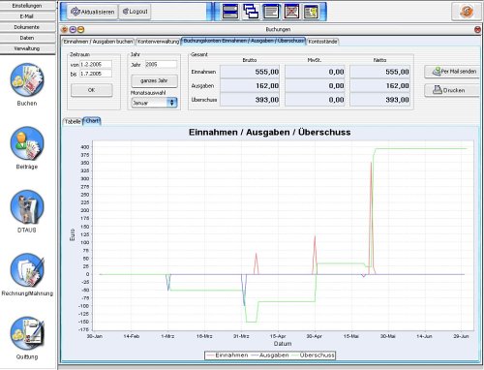
Task: Click the Überschuss legend entry
Action: [313, 355]
